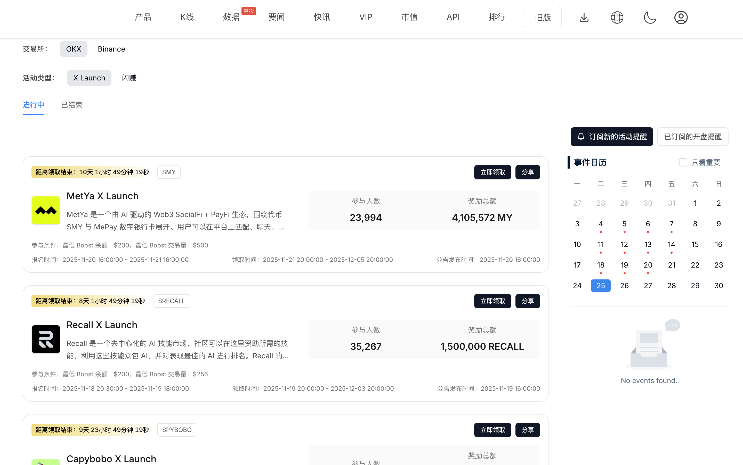The width and height of the screenshot is (743, 465).
Task: Click bell icon to subscribe to activity reminders
Action: pos(581,137)
